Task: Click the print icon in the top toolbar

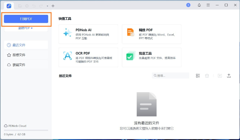Action: tap(27, 6)
